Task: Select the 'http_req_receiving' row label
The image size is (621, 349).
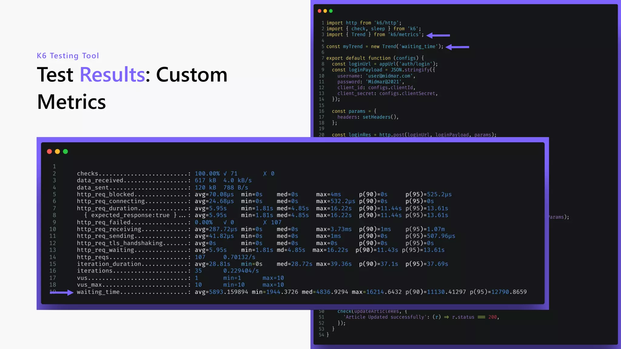Action: click(109, 229)
